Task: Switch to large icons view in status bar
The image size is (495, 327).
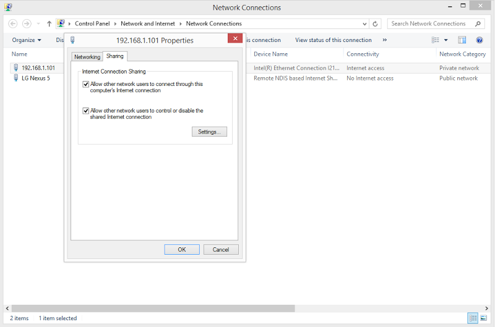Action: 483,318
